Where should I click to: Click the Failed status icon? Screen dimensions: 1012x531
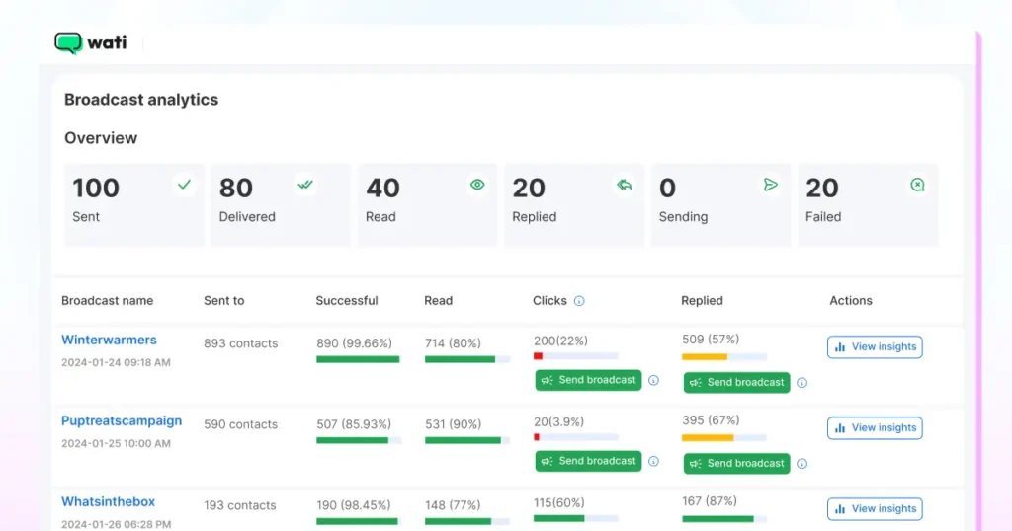(x=917, y=185)
